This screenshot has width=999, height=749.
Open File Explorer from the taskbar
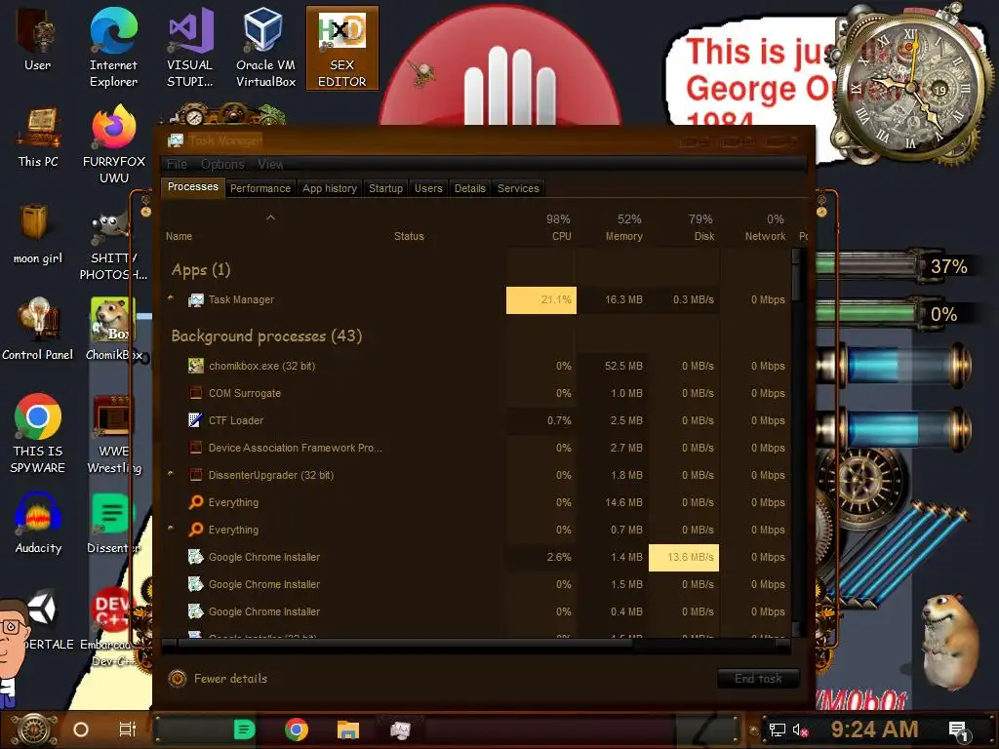(x=348, y=729)
